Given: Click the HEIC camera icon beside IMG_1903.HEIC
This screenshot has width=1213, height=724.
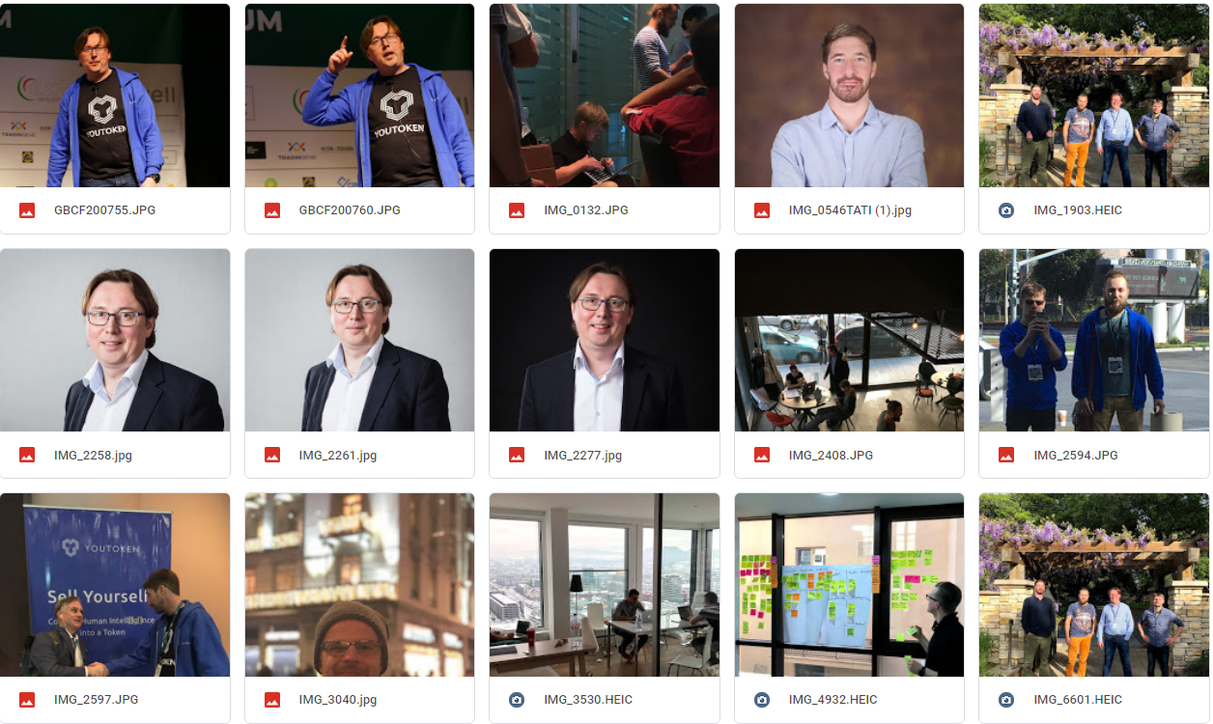Looking at the screenshot, I should [1006, 210].
